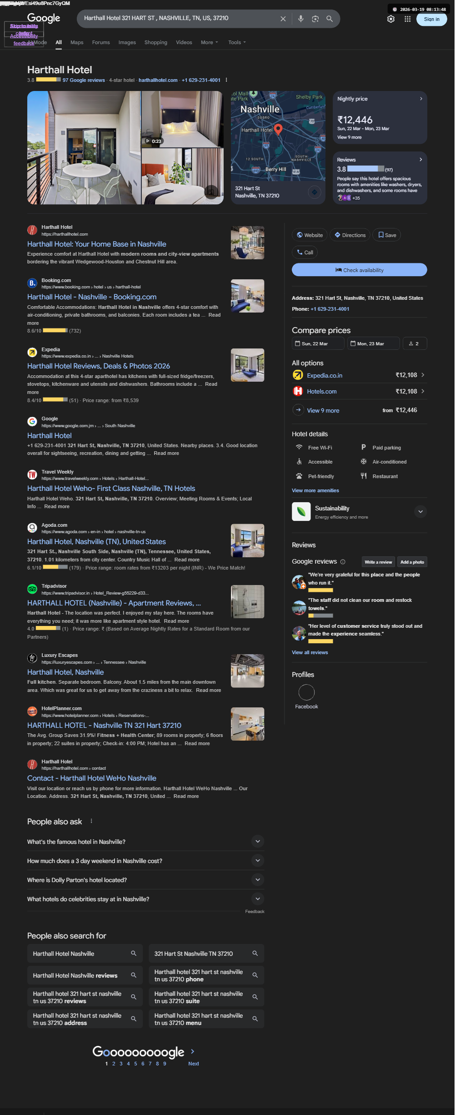
Task: Click Write a review button
Action: pyautogui.click(x=378, y=562)
